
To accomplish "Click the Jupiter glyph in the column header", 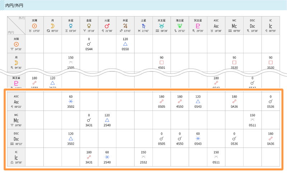I will click(125, 26).
